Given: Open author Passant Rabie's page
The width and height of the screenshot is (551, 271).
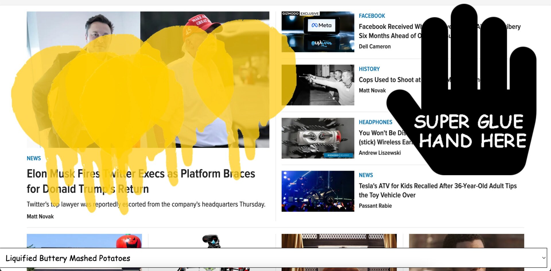Looking at the screenshot, I should (375, 206).
